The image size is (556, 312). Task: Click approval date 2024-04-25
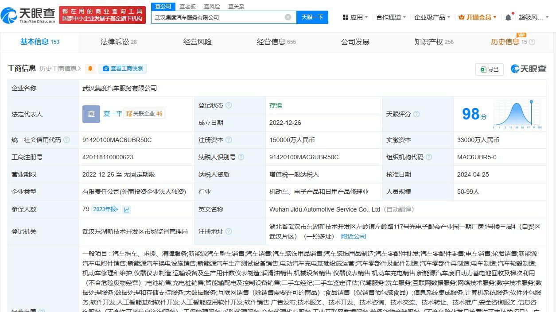coord(473,174)
